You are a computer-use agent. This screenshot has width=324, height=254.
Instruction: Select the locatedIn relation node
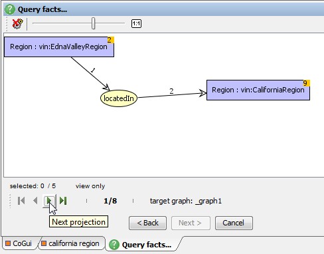[119, 98]
